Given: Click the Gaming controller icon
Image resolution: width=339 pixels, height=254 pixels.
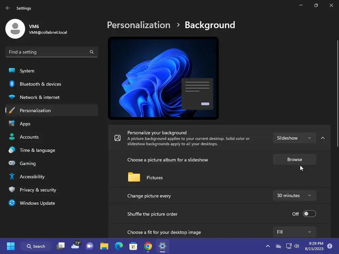Looking at the screenshot, I should [12, 163].
